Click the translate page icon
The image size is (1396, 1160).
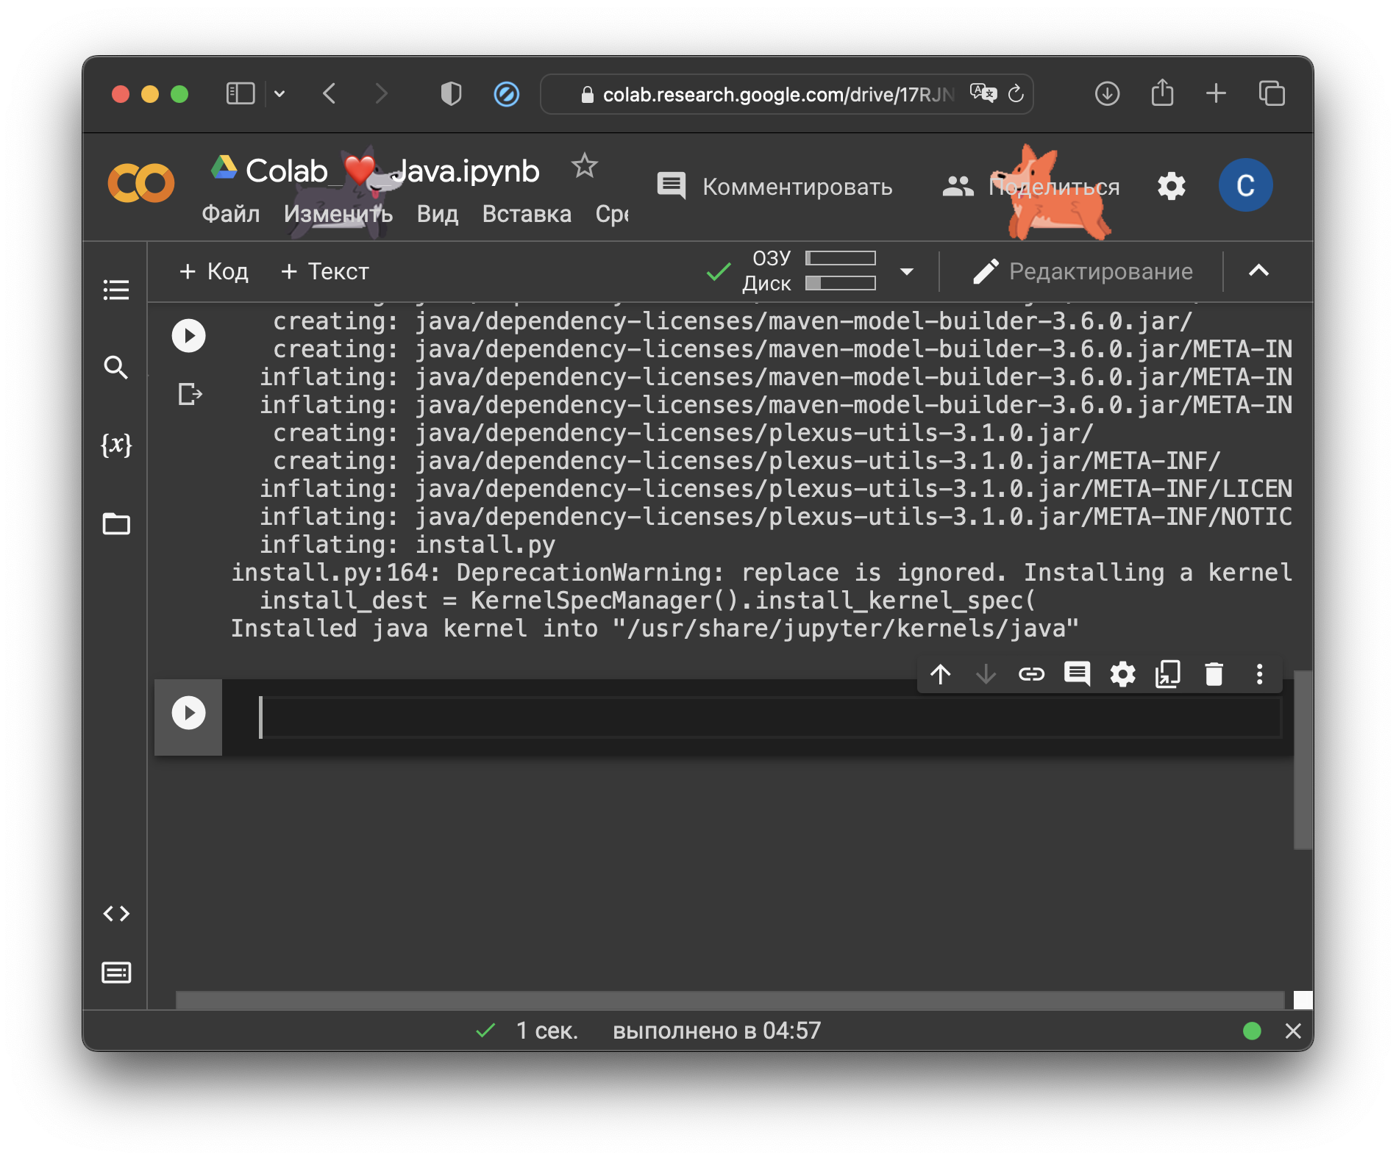[983, 93]
